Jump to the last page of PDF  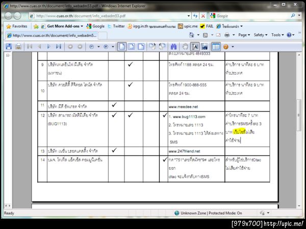[x=59, y=47]
